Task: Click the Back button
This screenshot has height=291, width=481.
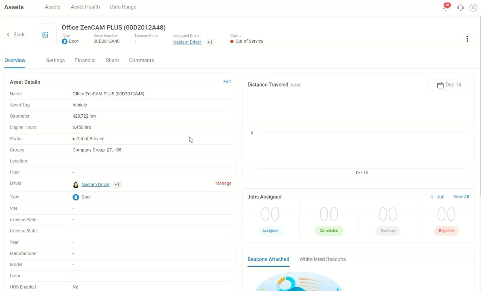Action: coord(16,35)
